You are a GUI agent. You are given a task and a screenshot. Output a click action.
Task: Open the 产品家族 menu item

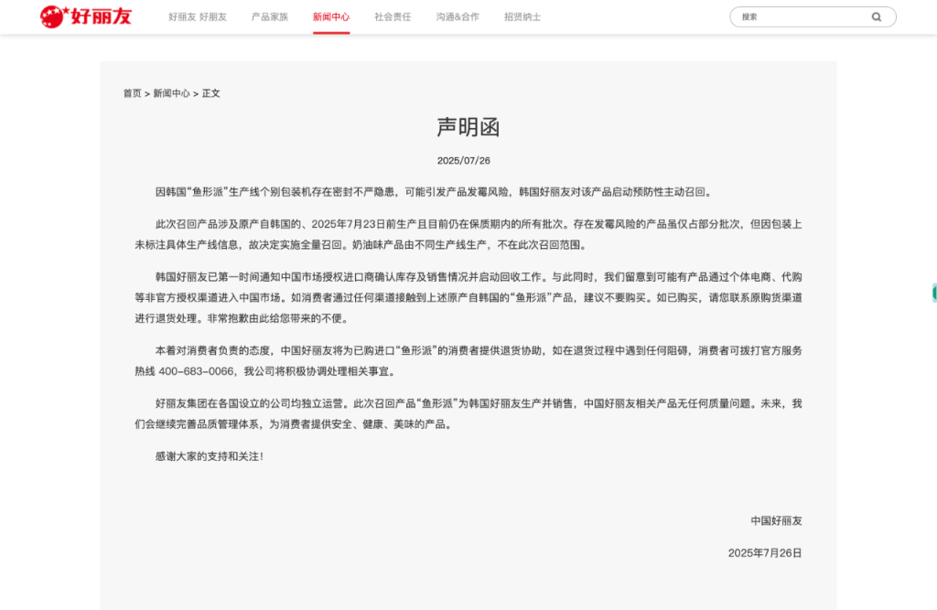tap(270, 16)
